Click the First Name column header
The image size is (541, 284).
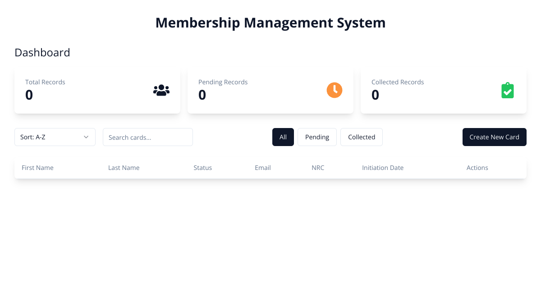pyautogui.click(x=37, y=168)
